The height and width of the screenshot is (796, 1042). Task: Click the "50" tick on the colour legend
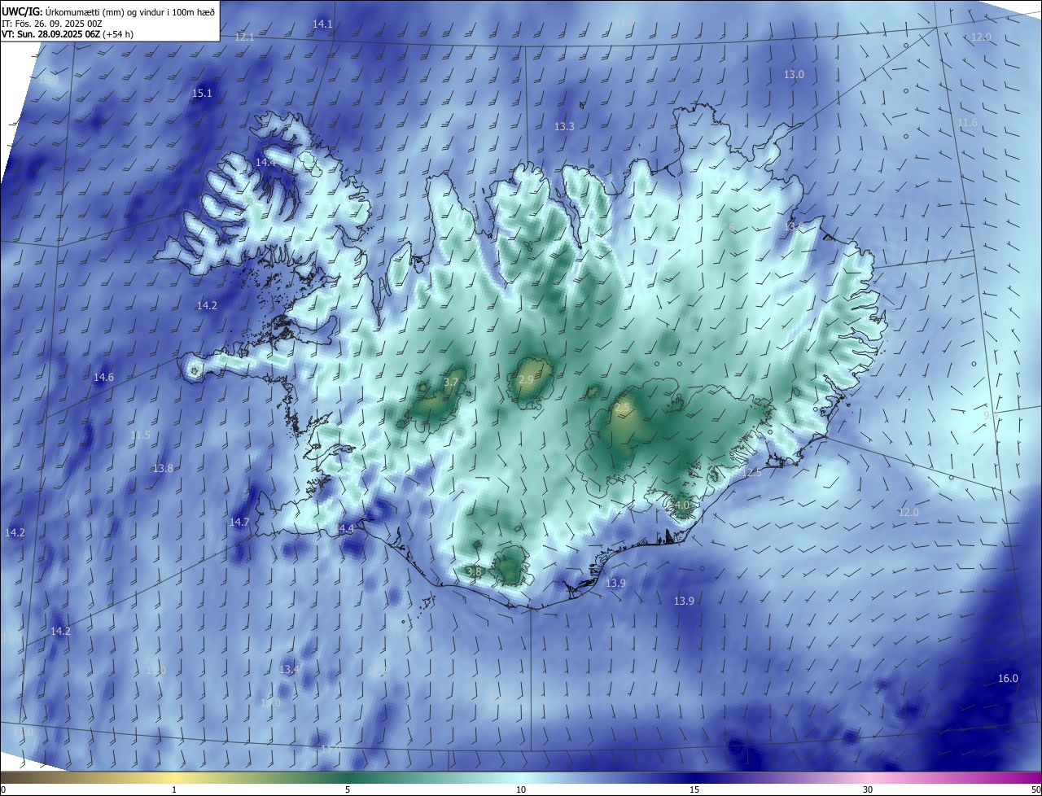click(1035, 790)
